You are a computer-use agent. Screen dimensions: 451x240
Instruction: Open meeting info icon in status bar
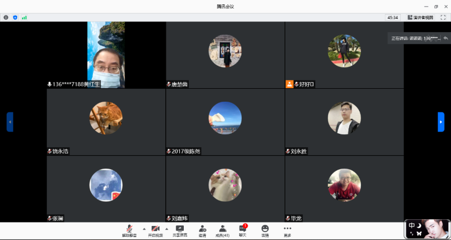click(x=6, y=17)
